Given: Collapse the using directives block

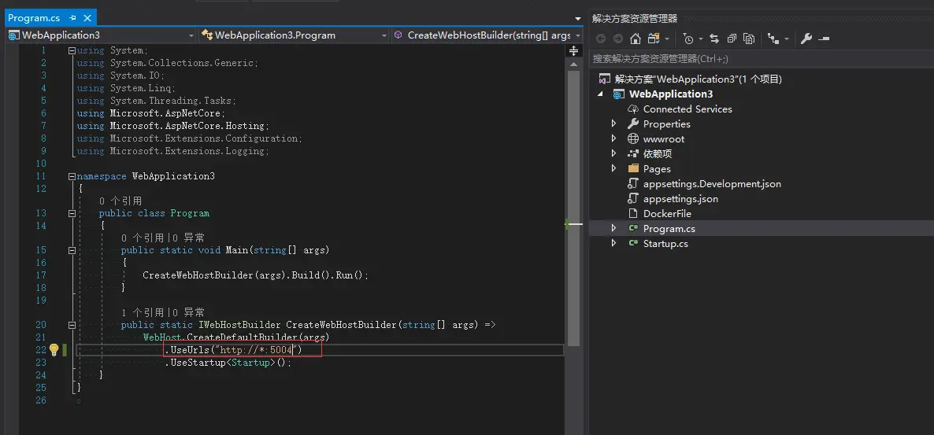Looking at the screenshot, I should click(72, 50).
